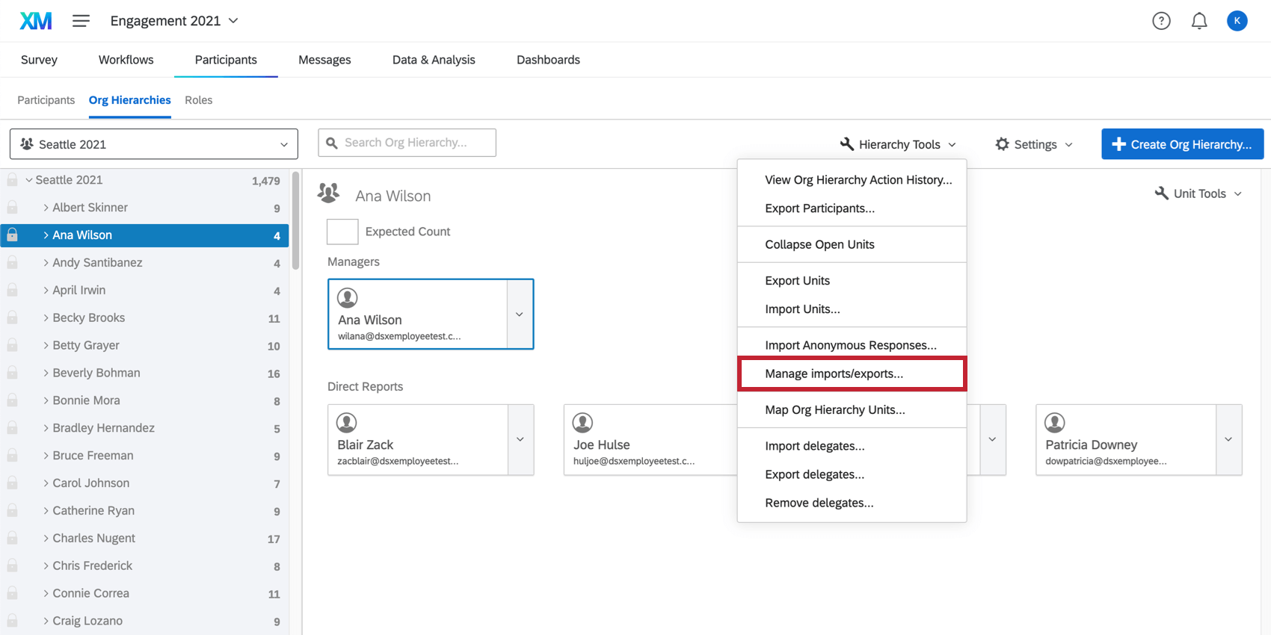1271x635 pixels.
Task: Toggle lock for the Carol Johnson unit
Action: (x=13, y=483)
